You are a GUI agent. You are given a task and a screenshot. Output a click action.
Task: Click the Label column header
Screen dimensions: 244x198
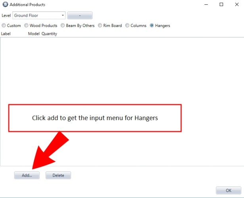pos(6,34)
